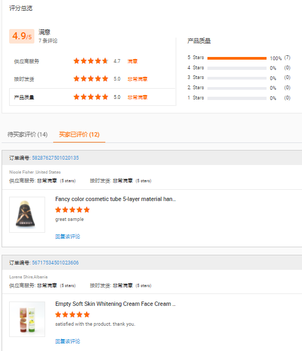Click the product quality star rating icons
Screen dimensions: 302x351
pos(91,97)
